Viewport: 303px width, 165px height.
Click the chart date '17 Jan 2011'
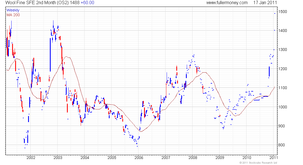[x=265, y=3]
